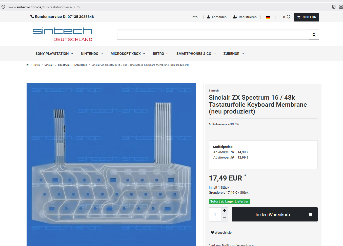Expand the Info dropdown
The width and height of the screenshot is (343, 246).
point(196,17)
